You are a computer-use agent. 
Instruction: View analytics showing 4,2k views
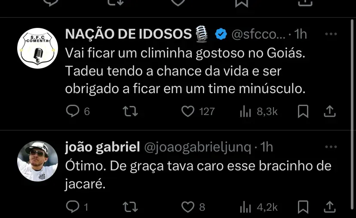tap(246, 207)
